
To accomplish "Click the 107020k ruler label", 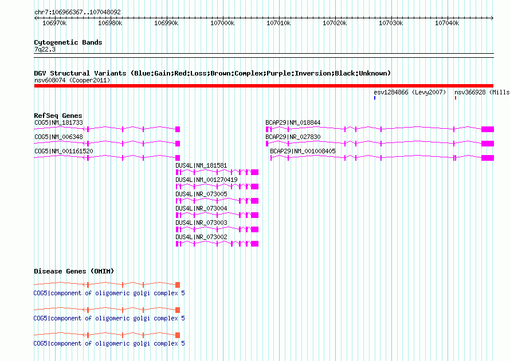I will 335,23.
